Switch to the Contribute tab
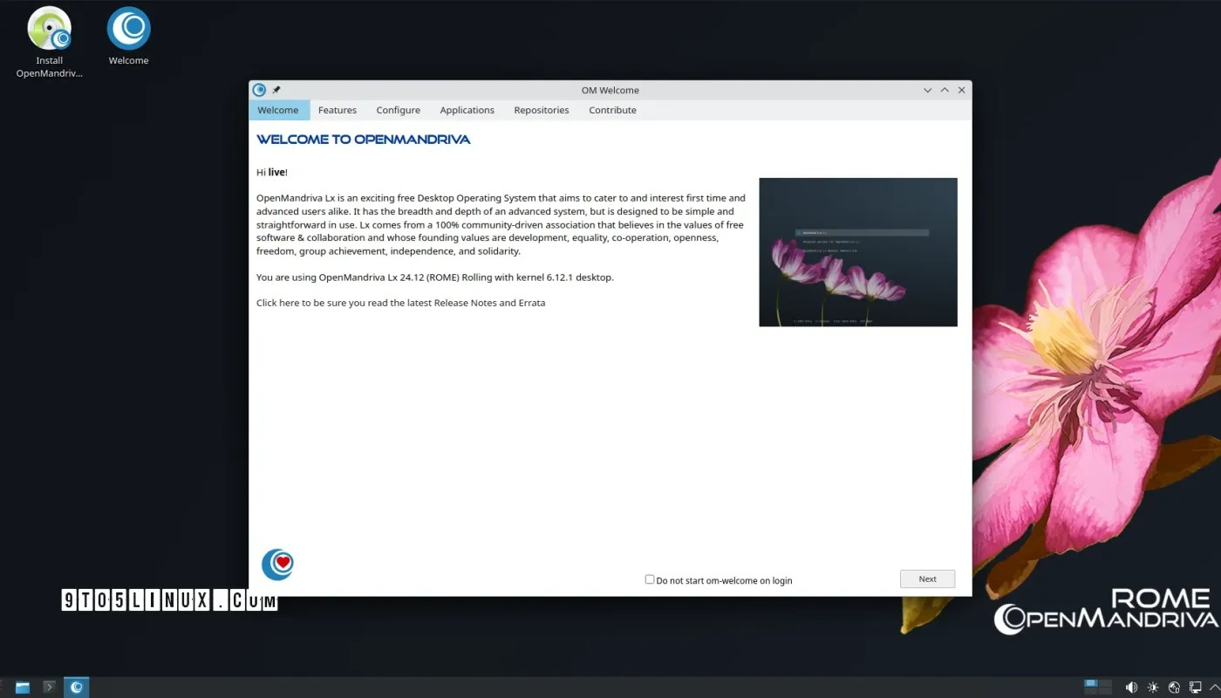Screen dimensions: 1221x698 click(x=613, y=110)
